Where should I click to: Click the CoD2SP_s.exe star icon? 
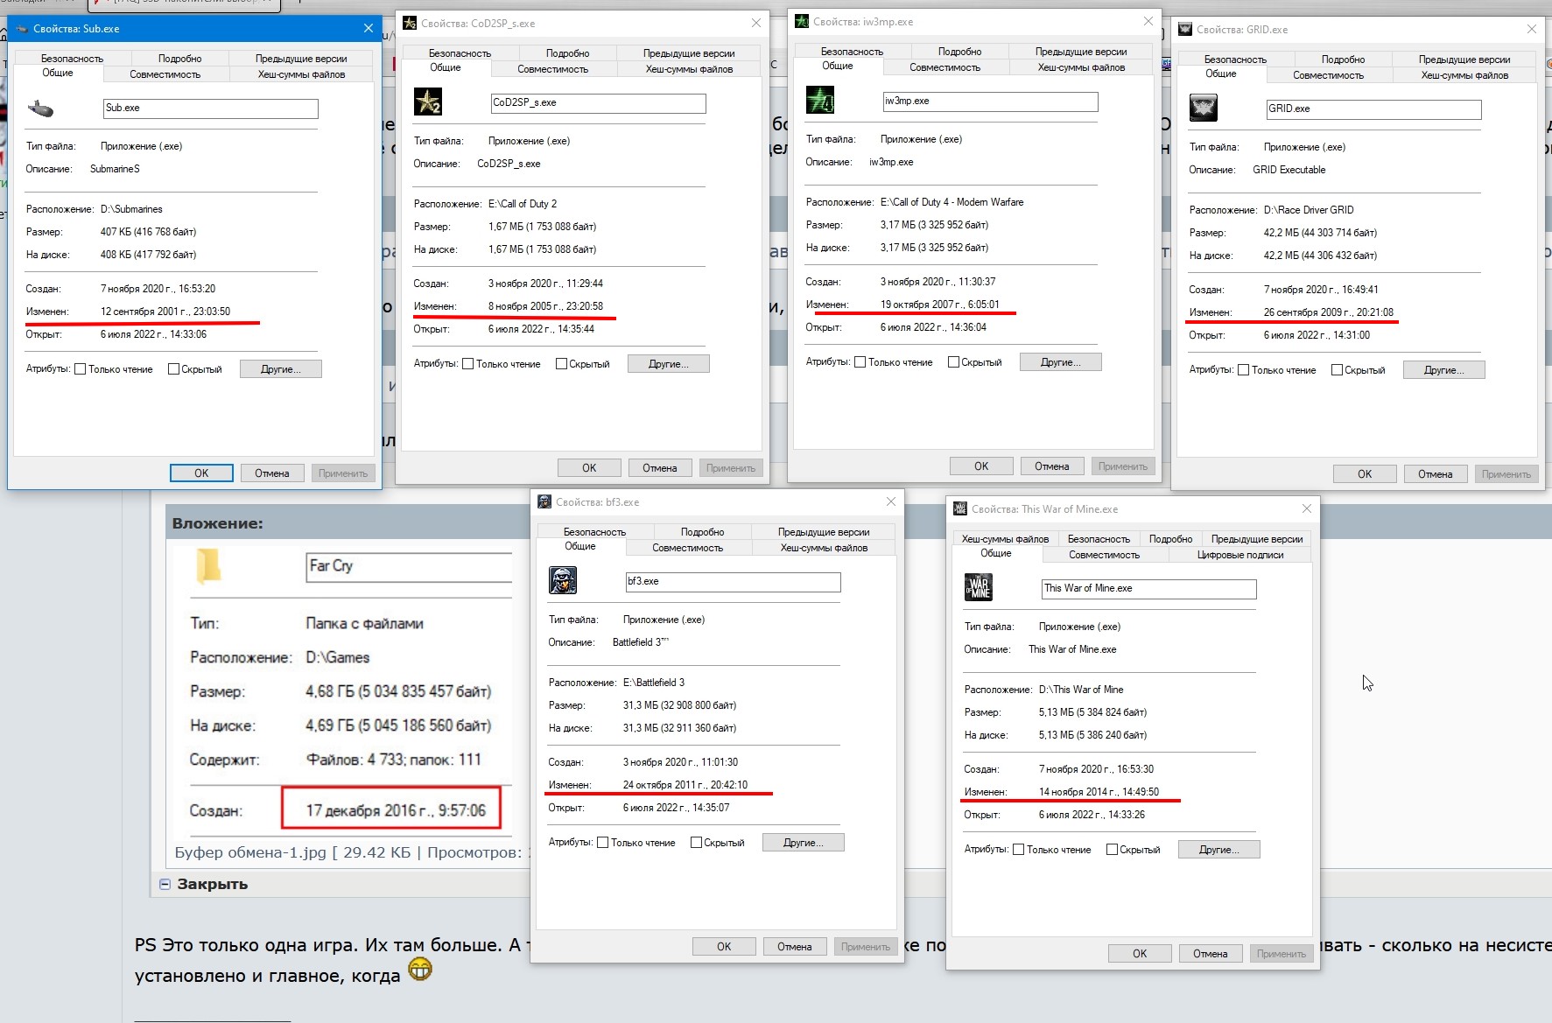(428, 102)
